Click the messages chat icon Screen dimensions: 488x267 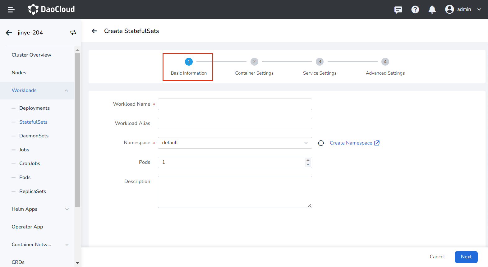tap(398, 10)
